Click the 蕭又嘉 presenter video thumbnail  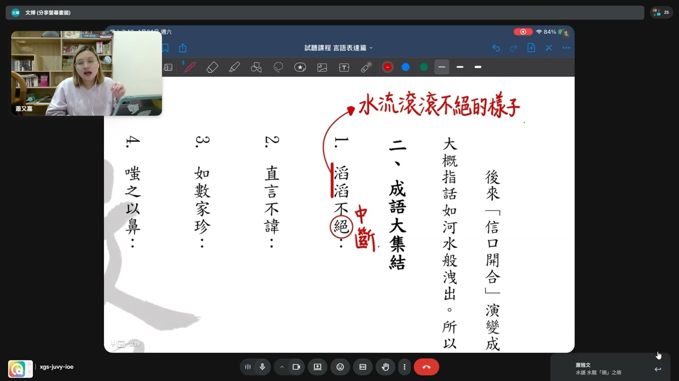(x=86, y=73)
